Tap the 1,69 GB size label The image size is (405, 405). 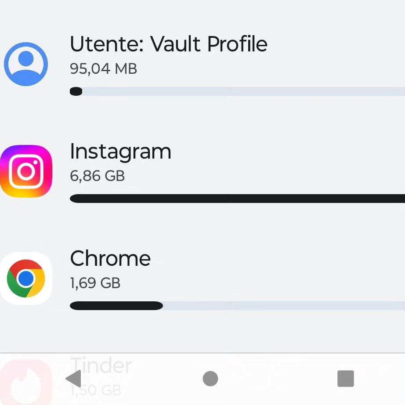coord(95,283)
